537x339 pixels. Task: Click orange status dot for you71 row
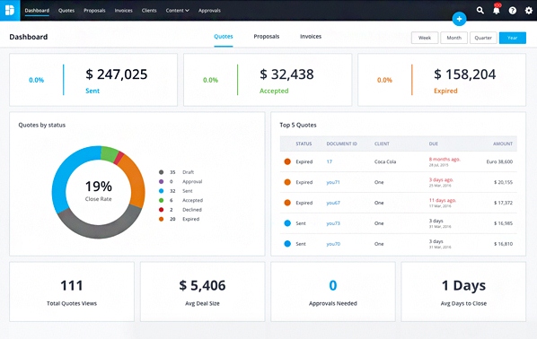click(x=287, y=182)
